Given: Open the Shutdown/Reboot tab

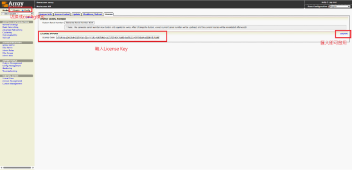Looking at the screenshot, I should (x=92, y=14).
